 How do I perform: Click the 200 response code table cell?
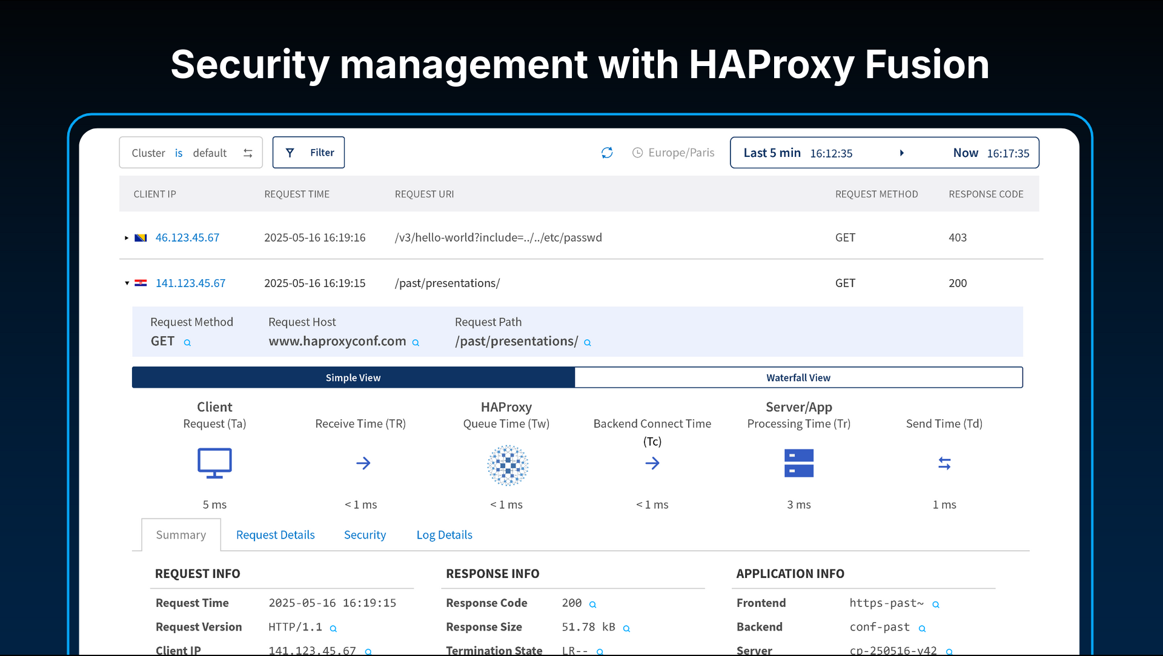(958, 283)
